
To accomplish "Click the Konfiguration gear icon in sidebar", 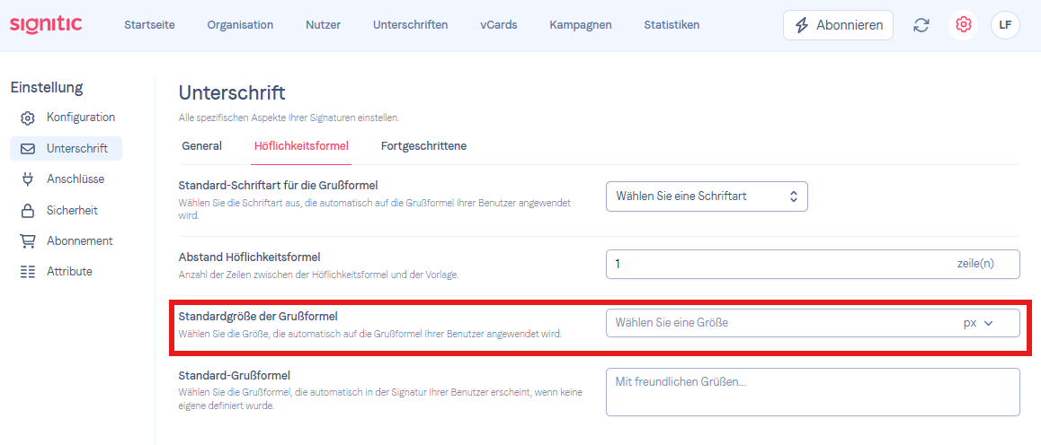I will (x=27, y=118).
